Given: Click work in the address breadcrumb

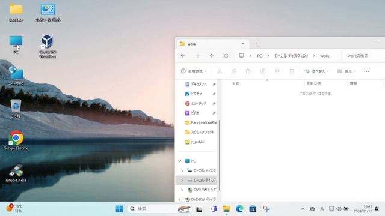Looking at the screenshot, I should click(325, 56).
